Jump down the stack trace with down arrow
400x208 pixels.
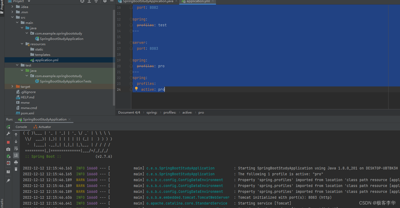click(16, 142)
